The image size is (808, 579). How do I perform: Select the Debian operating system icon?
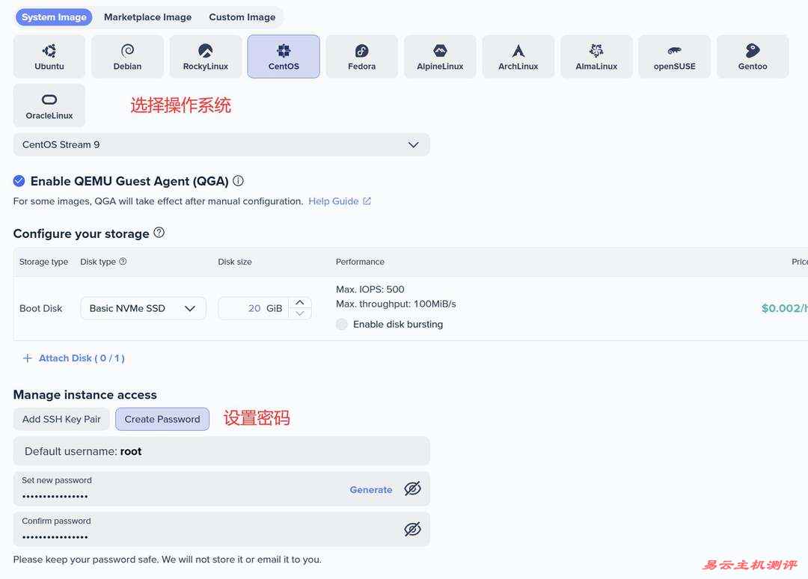[126, 55]
